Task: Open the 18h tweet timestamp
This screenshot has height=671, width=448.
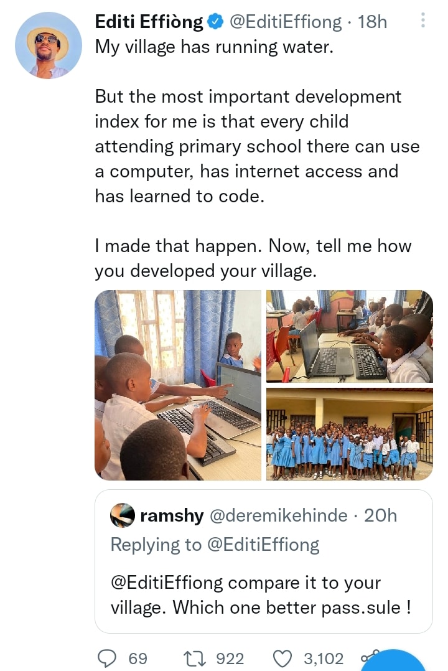Action: 373,22
